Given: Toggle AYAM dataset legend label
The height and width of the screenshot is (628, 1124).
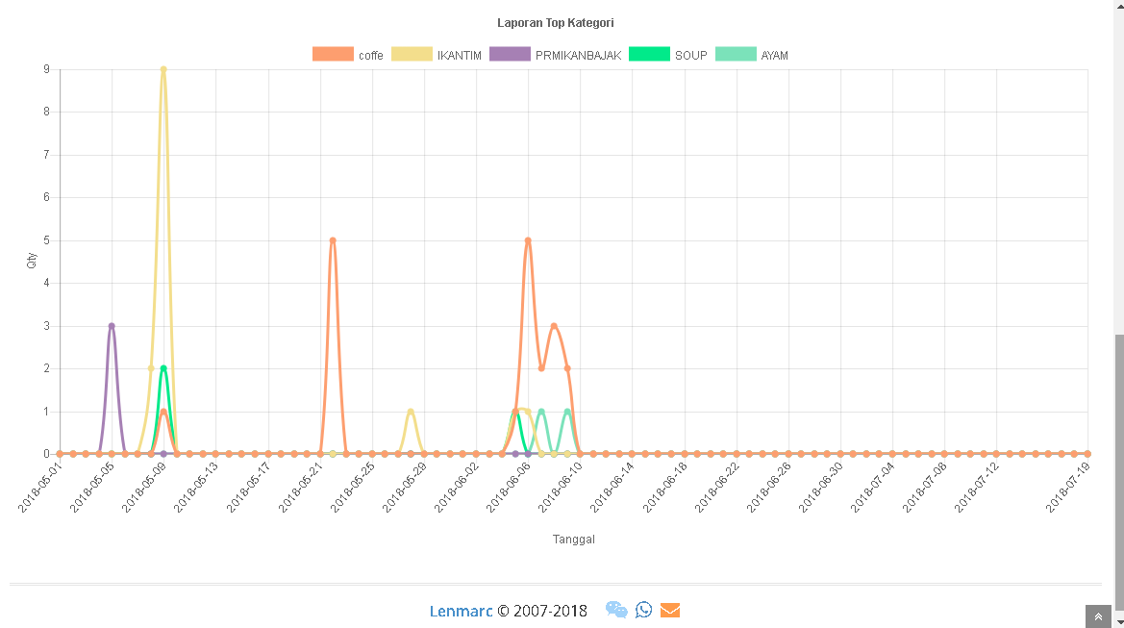Looking at the screenshot, I should pos(774,56).
